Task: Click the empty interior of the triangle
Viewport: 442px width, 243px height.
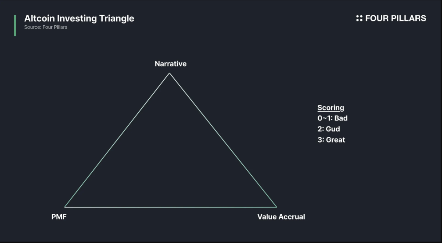Action: (170, 160)
